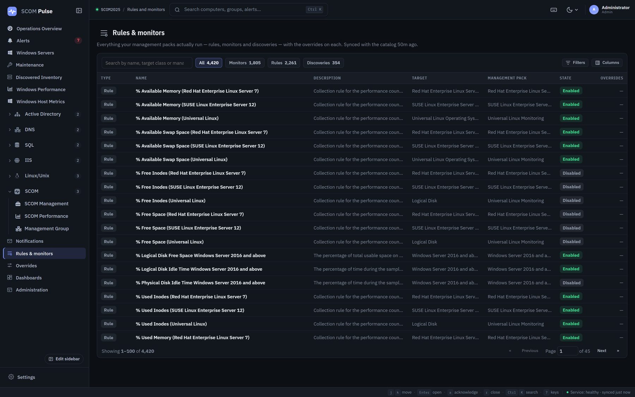Open the Filters button

[x=575, y=62]
